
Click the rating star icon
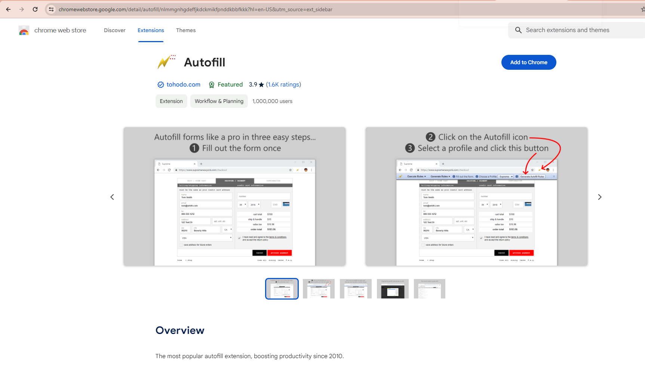[261, 85]
